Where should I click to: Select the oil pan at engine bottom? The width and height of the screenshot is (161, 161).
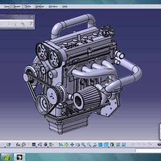point(67,124)
